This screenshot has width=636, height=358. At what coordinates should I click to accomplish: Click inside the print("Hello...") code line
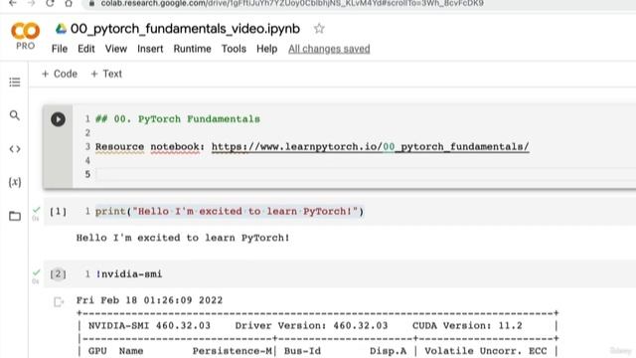pyautogui.click(x=230, y=212)
